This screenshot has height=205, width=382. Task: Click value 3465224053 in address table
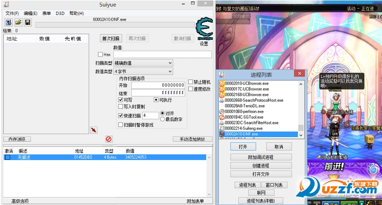136,157
